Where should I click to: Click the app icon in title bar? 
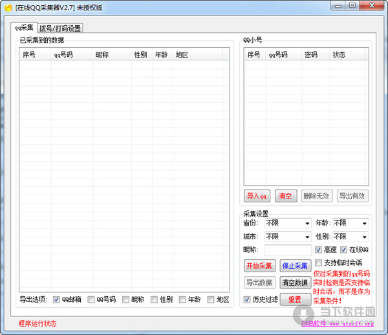tap(8, 8)
